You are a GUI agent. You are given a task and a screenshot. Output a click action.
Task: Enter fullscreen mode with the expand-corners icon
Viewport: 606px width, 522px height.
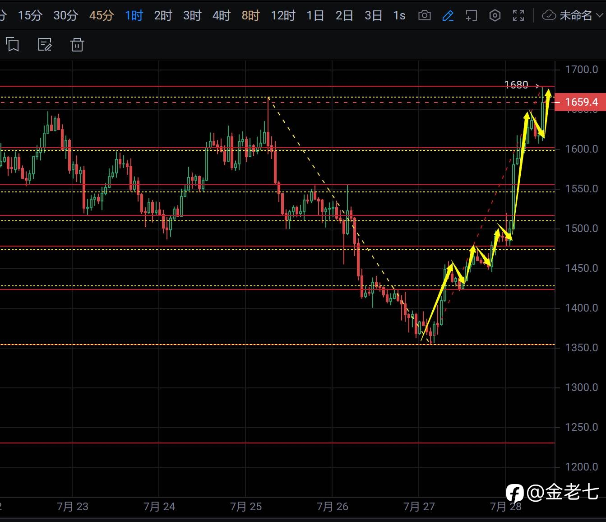tap(518, 16)
